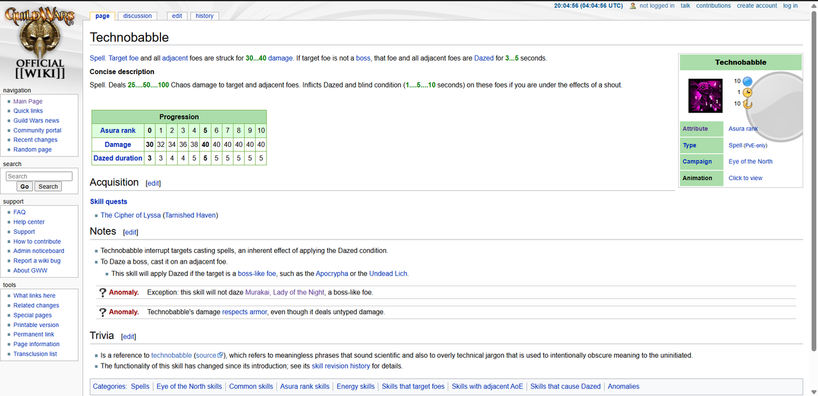Screen dimensions: 818x396
Task: Click the question mark icon by Murakai anomaly
Action: 102,293
